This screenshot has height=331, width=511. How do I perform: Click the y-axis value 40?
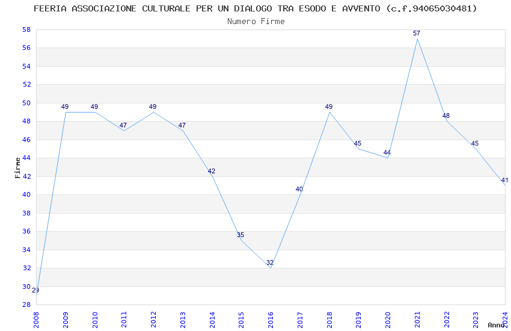click(26, 194)
